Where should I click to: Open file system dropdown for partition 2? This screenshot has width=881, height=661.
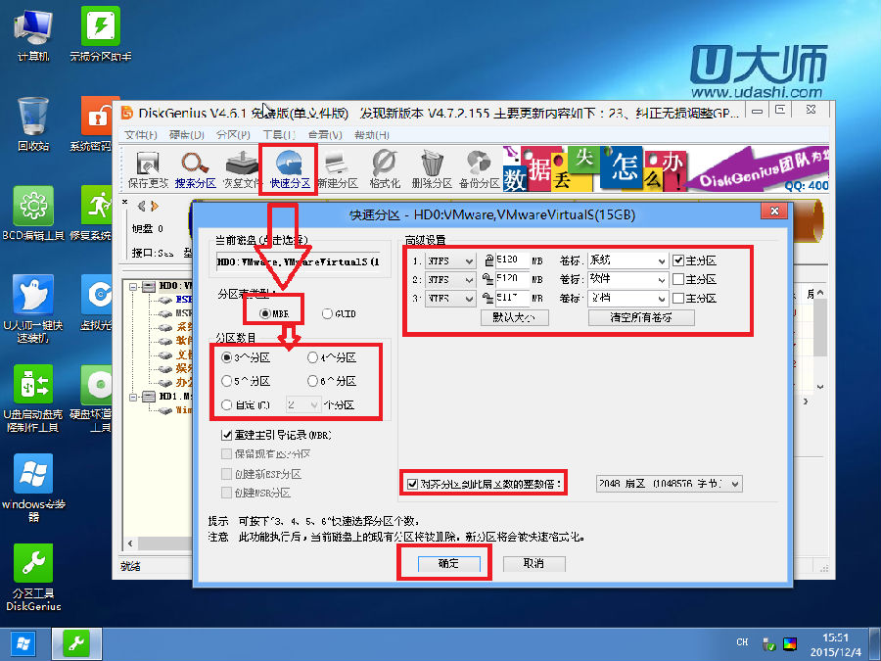click(x=450, y=279)
